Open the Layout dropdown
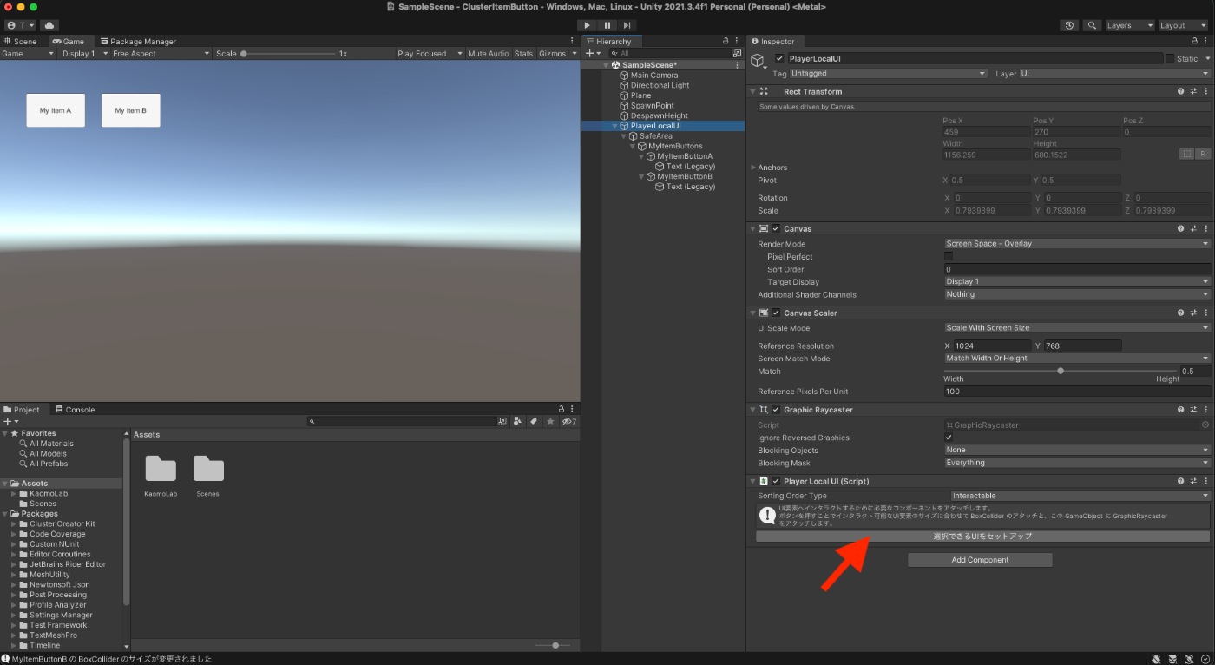Image resolution: width=1215 pixels, height=665 pixels. pos(1183,25)
